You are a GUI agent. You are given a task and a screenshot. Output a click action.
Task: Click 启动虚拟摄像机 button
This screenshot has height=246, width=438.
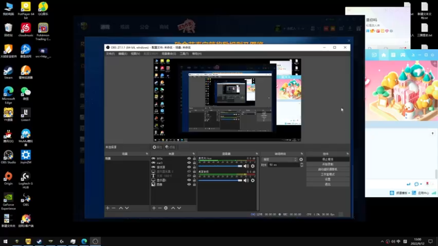point(327,169)
